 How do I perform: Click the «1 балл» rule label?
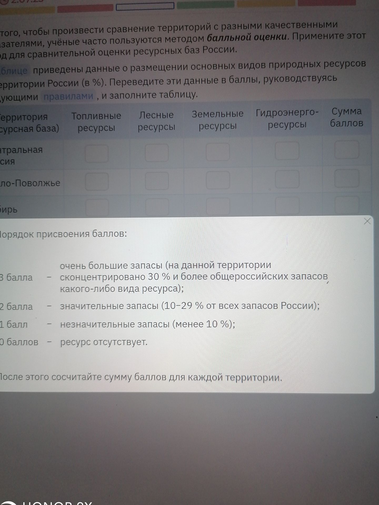click(x=14, y=324)
